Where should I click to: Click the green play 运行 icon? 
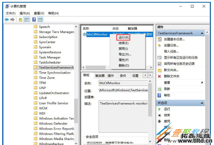coord(159,109)
